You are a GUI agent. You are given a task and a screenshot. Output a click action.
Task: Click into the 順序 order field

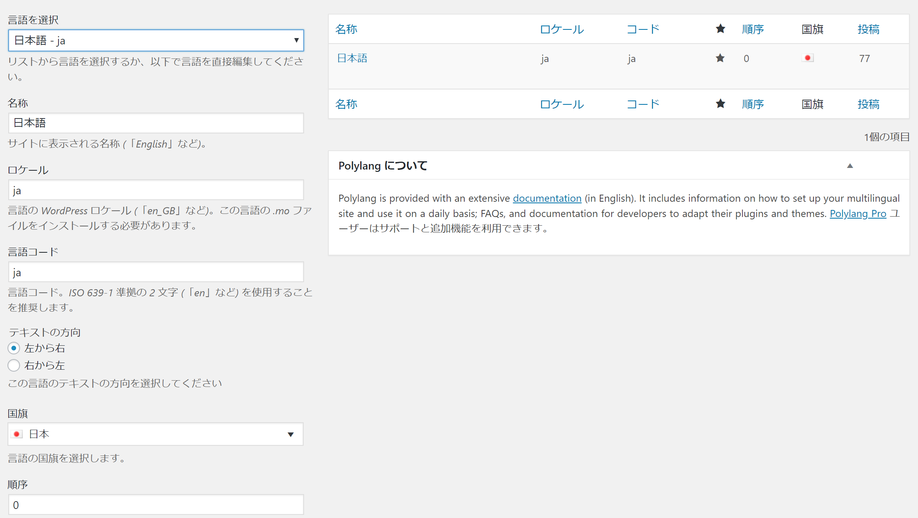coord(156,505)
